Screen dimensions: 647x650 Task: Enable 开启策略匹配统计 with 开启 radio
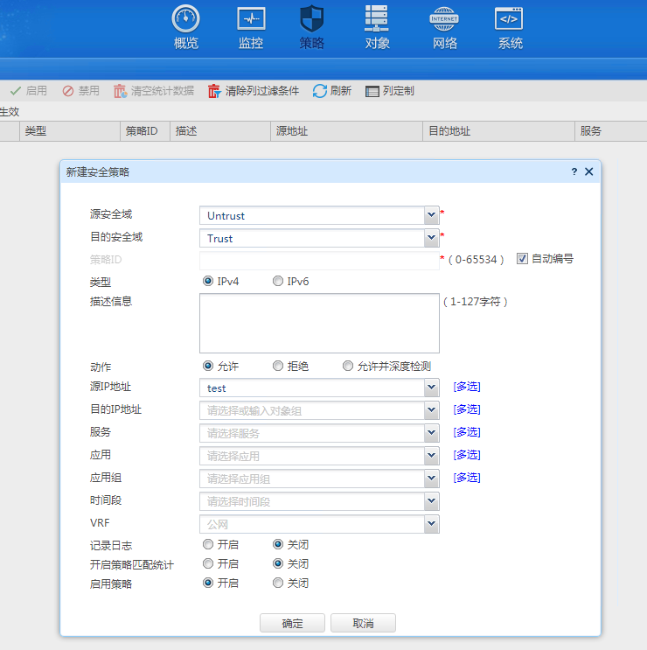(208, 563)
